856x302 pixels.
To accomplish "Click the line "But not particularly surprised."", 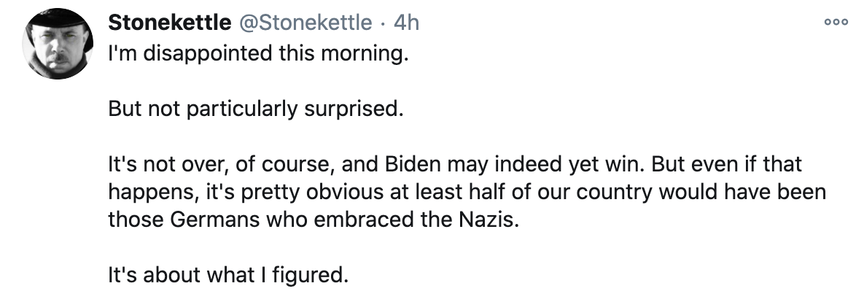I will (x=255, y=109).
